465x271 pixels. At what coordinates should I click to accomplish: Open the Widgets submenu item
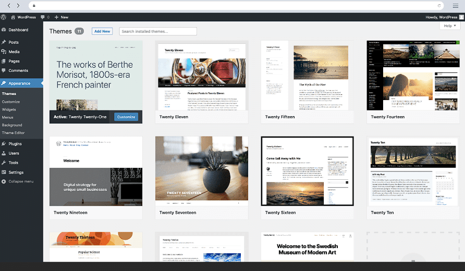pos(9,109)
